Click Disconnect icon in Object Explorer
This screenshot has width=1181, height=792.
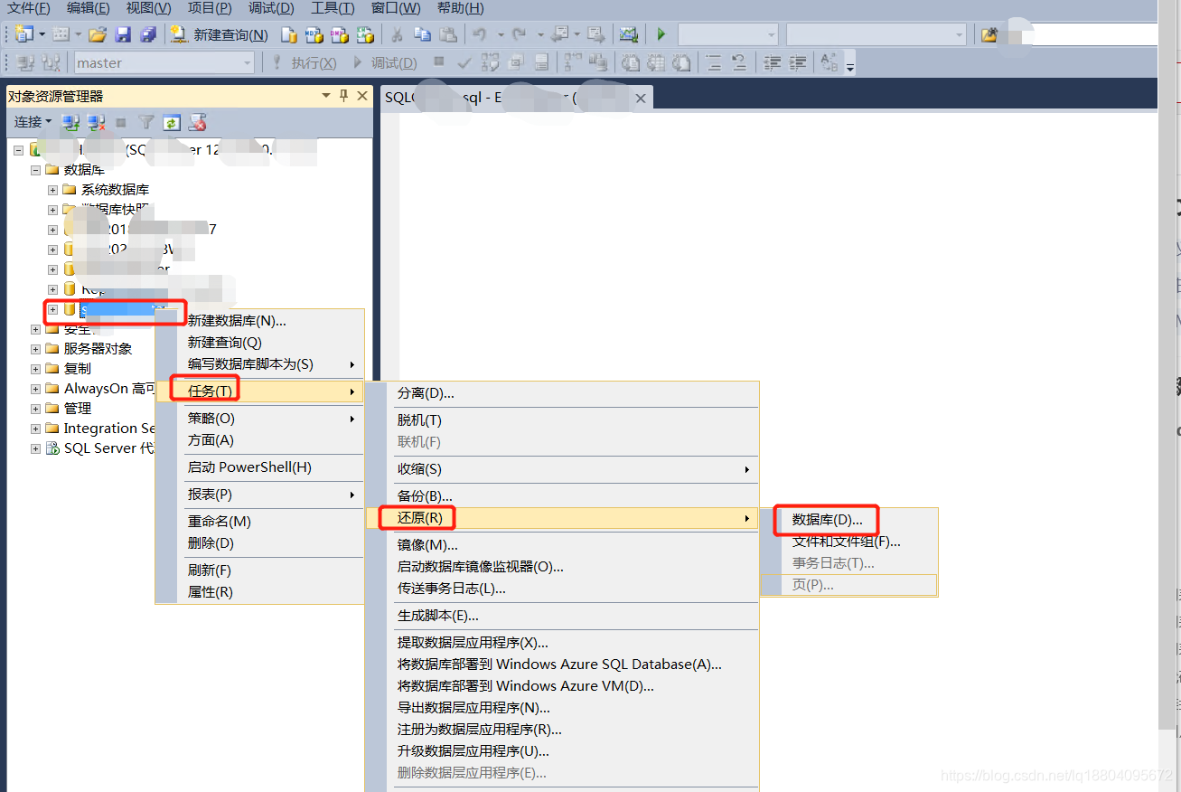pos(96,121)
